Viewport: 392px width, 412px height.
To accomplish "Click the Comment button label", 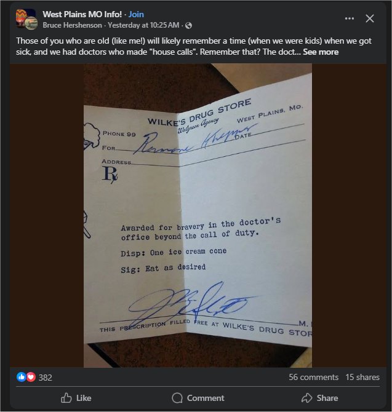I will 206,398.
